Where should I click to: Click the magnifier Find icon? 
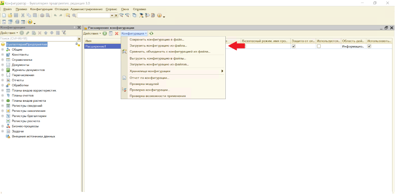coord(74,15)
